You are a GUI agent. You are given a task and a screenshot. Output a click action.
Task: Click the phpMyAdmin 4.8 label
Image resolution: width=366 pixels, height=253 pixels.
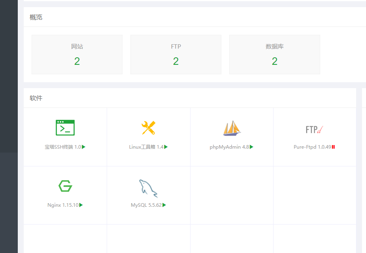[x=229, y=147]
